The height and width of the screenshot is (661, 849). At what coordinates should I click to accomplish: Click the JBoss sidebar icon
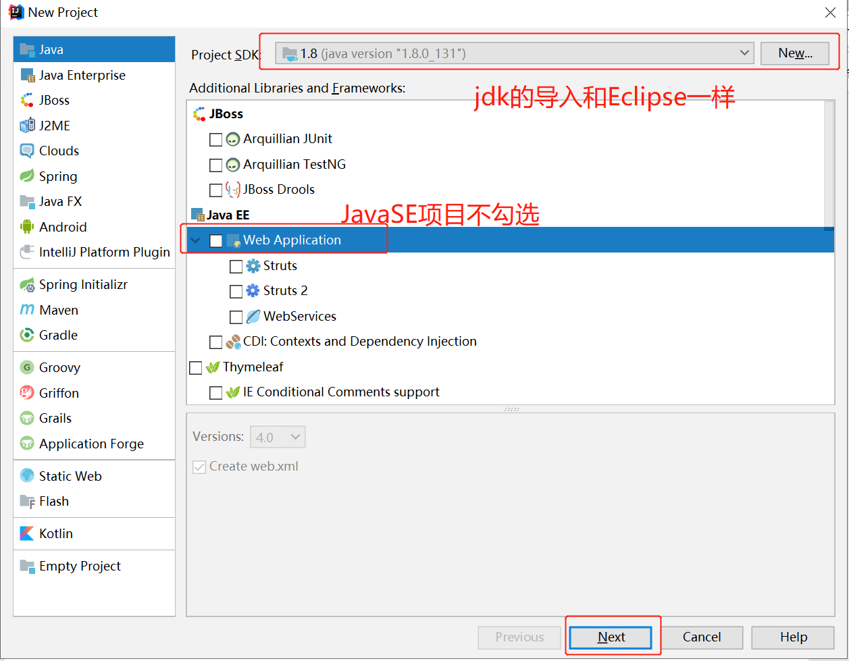tap(27, 100)
